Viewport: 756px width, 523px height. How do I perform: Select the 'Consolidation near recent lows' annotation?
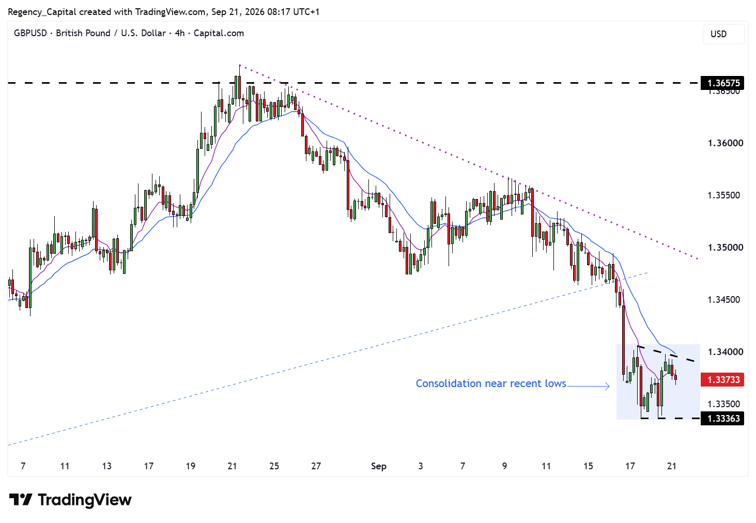[491, 383]
